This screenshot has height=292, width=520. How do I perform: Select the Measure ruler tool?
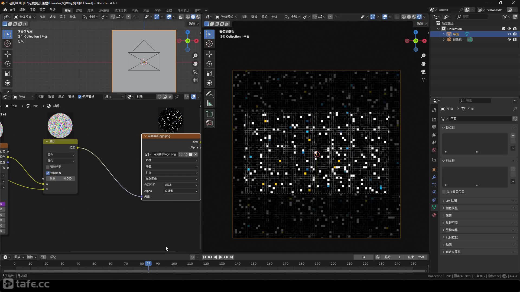(209, 103)
